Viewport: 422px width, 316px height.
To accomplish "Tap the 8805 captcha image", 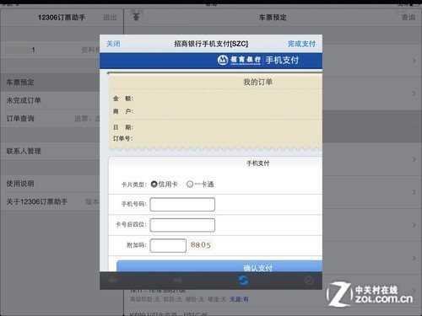I will click(x=201, y=245).
